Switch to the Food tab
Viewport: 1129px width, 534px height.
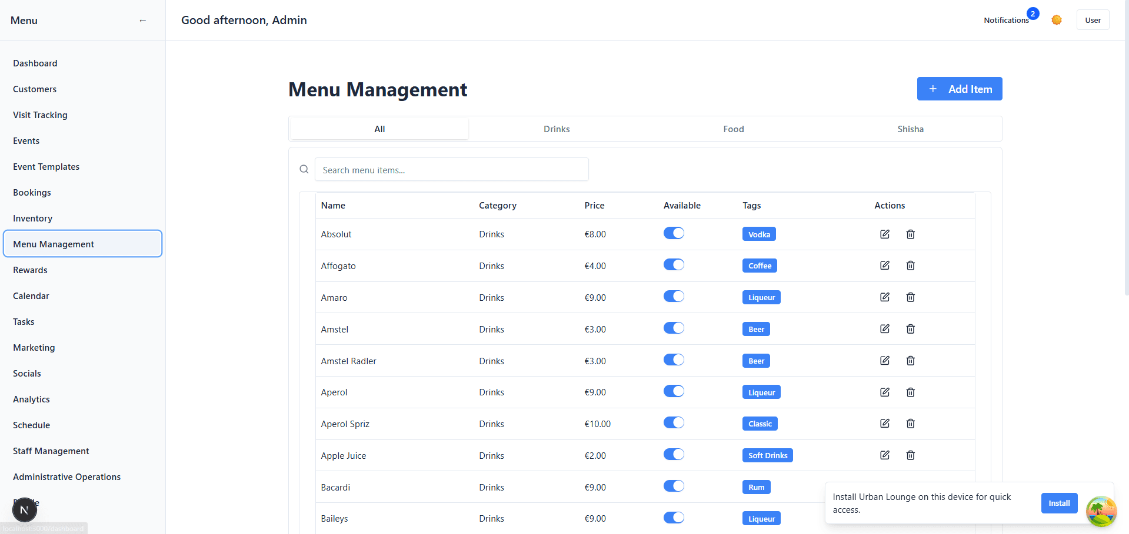[734, 129]
